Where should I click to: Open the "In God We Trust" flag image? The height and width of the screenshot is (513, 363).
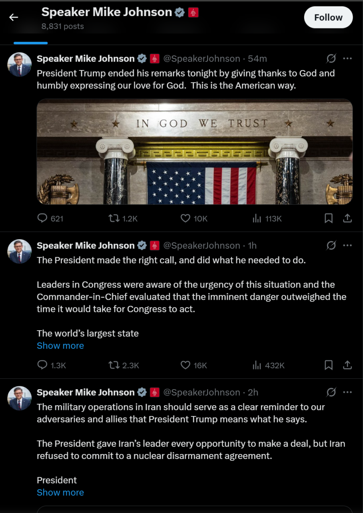tap(195, 151)
